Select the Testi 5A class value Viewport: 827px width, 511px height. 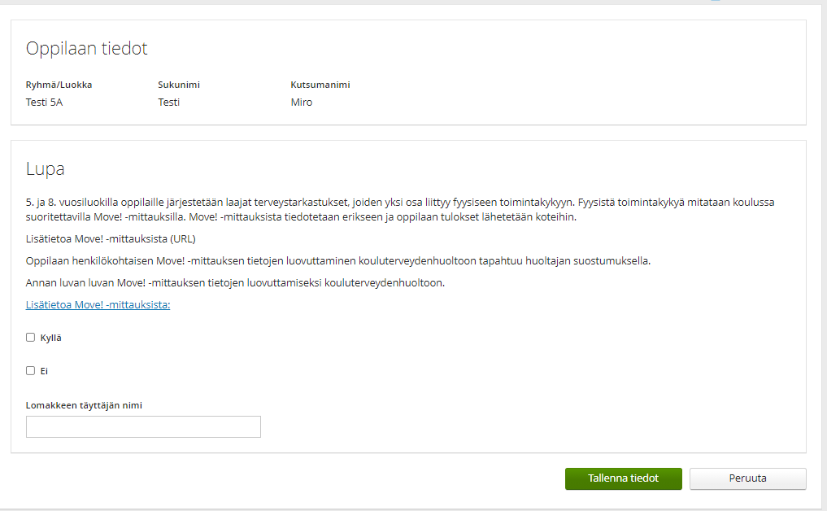[x=44, y=103]
